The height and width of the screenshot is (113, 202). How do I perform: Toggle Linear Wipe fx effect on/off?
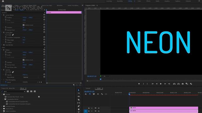pyautogui.click(x=4, y=33)
